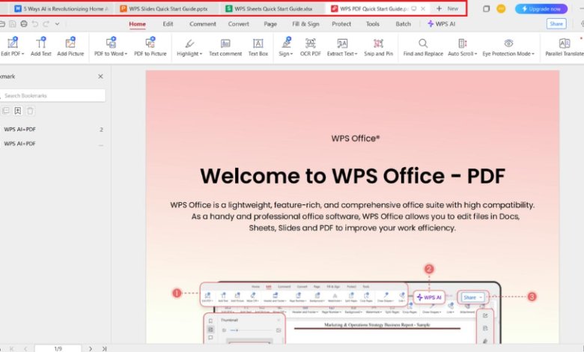The image size is (584, 352).
Task: Insert a Text comment
Action: coord(225,46)
